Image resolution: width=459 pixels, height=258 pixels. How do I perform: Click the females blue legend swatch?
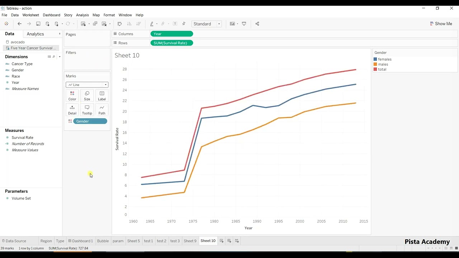[375, 59]
